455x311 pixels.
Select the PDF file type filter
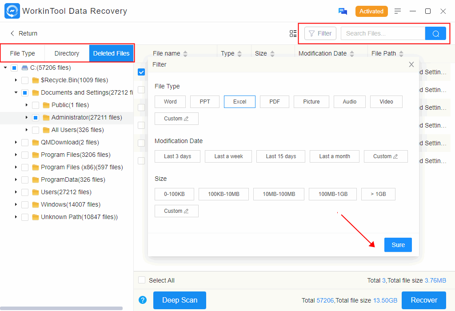(274, 102)
